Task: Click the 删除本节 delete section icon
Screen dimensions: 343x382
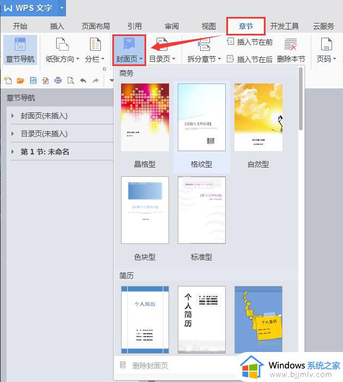Action: pyautogui.click(x=291, y=44)
